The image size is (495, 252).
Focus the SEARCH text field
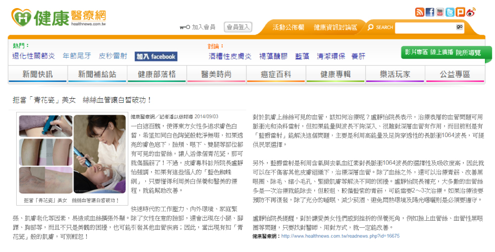[x=425, y=28]
